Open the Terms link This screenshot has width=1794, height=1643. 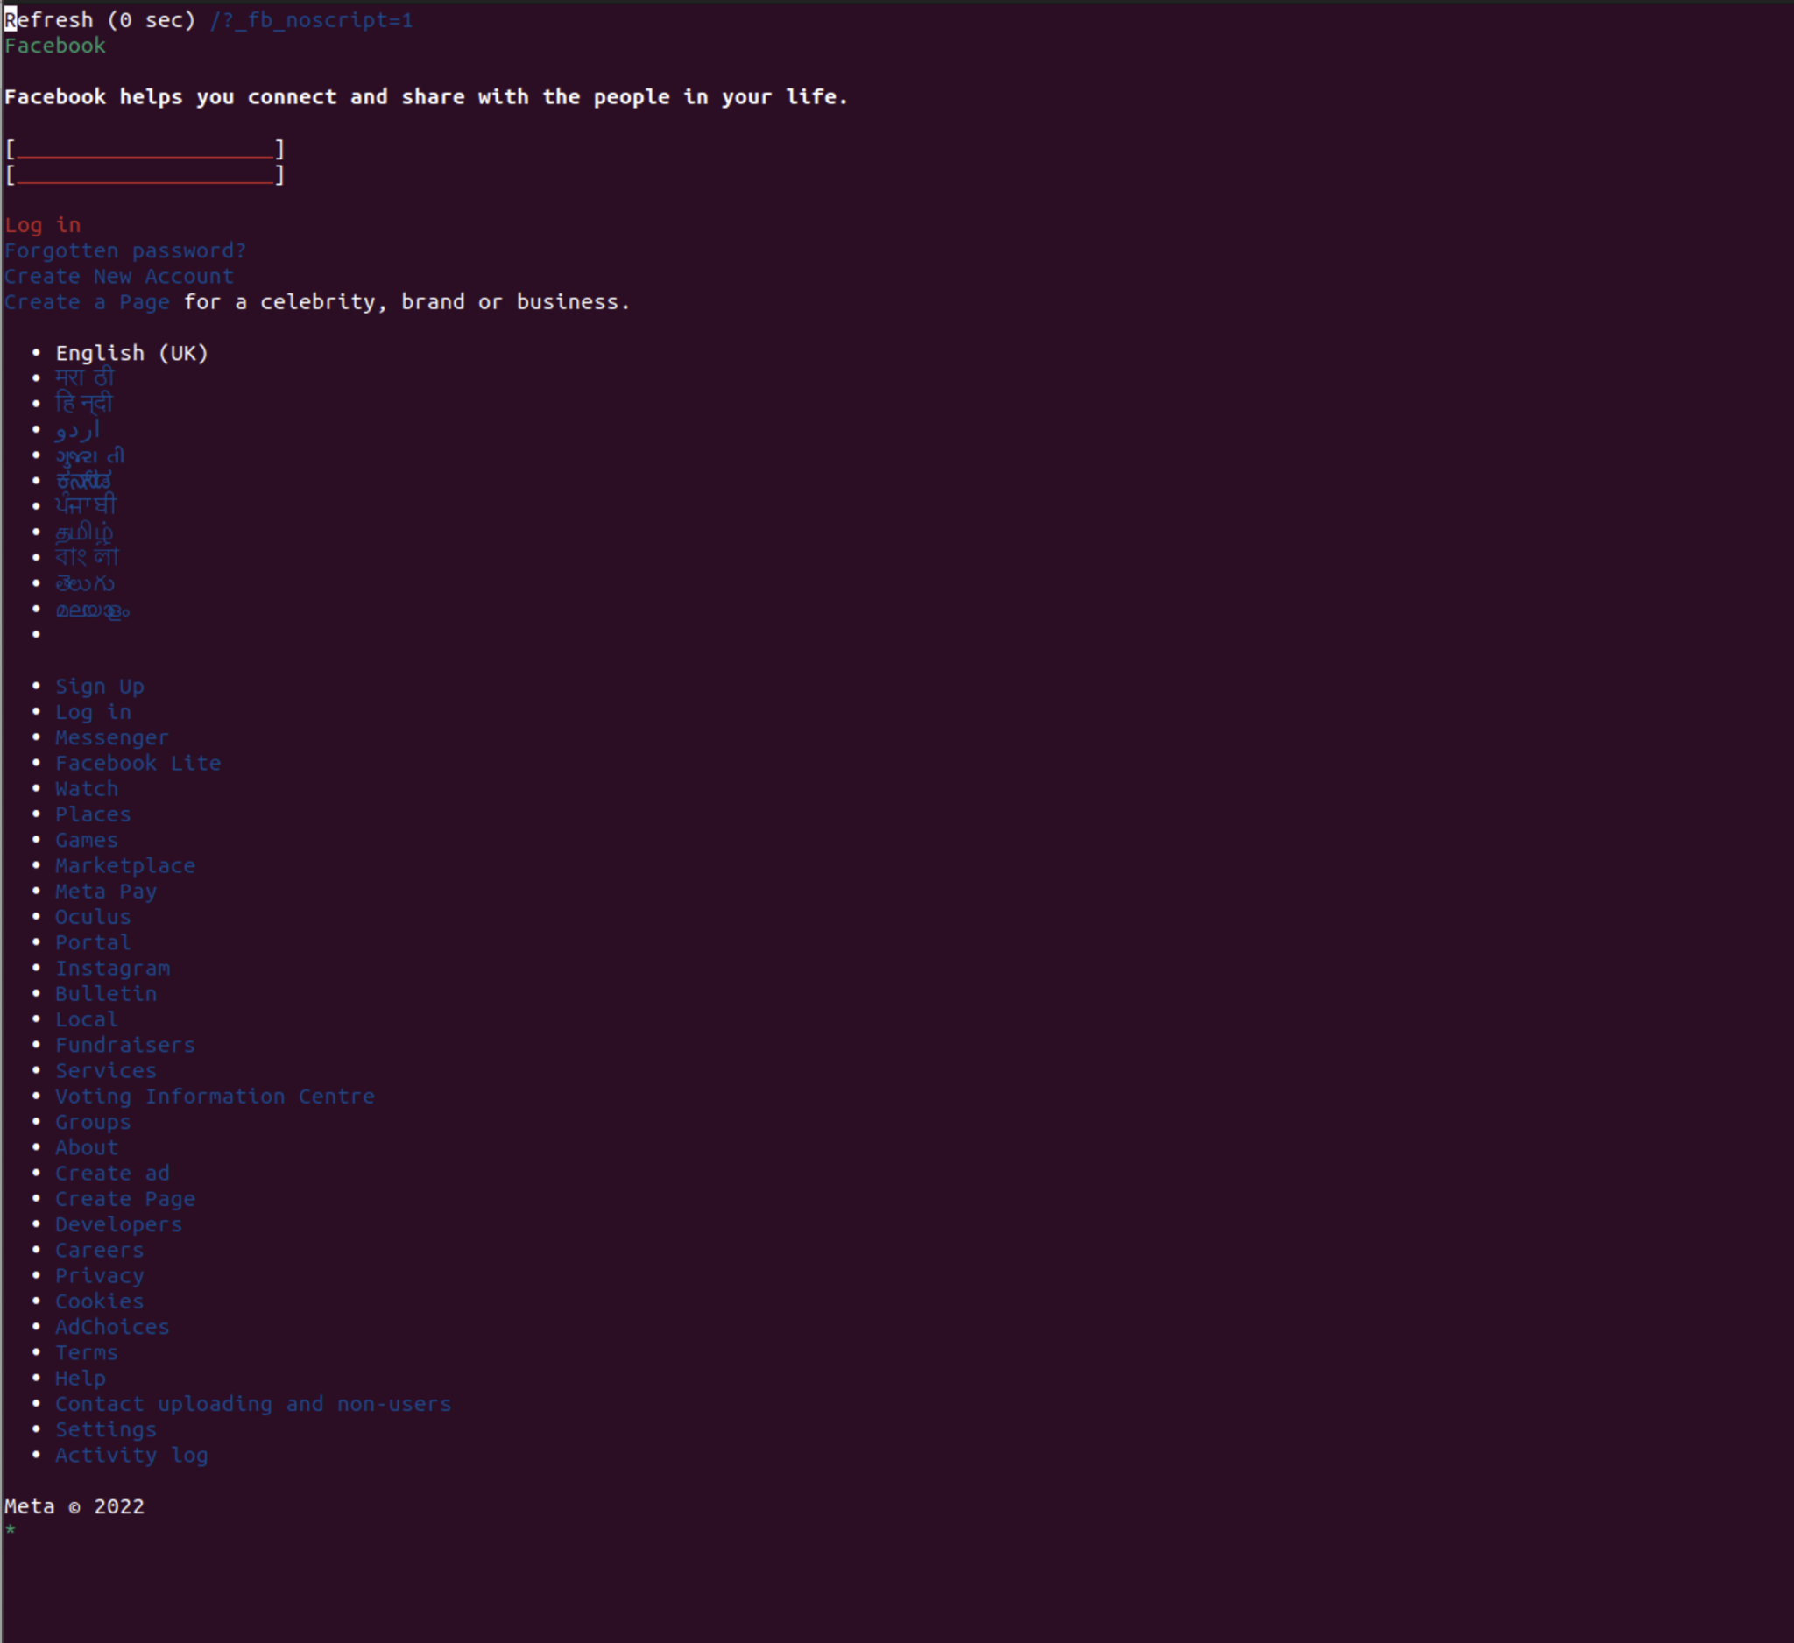tap(88, 1353)
